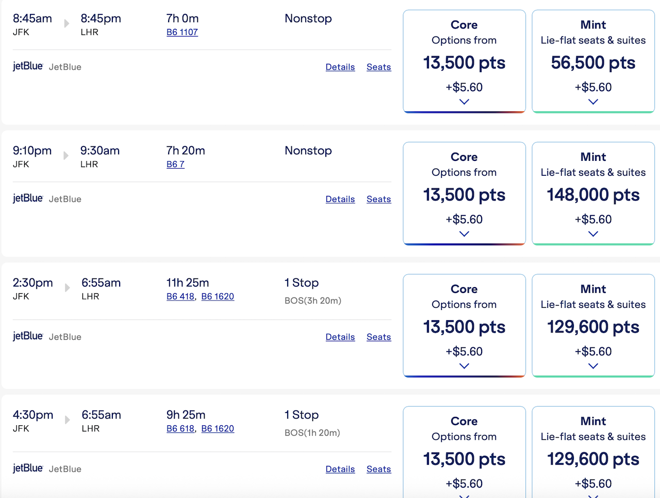The image size is (660, 498).
Task: View Details for the 8:45am nonstop flight
Action: pos(340,67)
